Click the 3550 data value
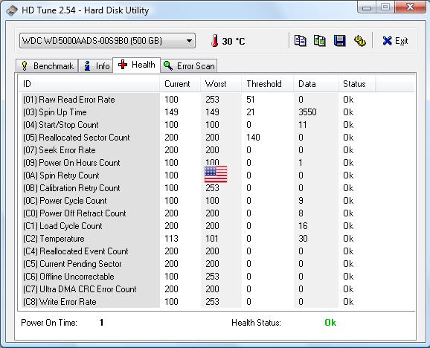Screen dimensions: 430x348 tap(307, 112)
